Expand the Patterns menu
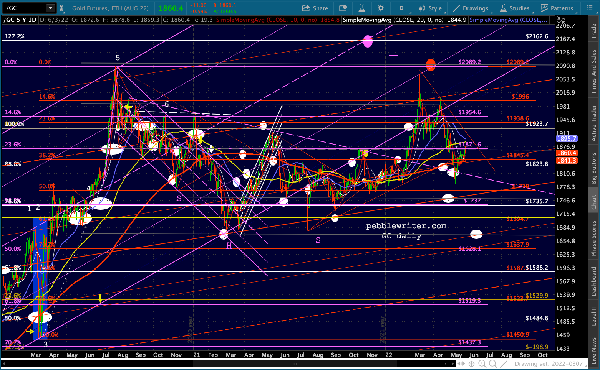The width and height of the screenshot is (600, 370). click(557, 8)
